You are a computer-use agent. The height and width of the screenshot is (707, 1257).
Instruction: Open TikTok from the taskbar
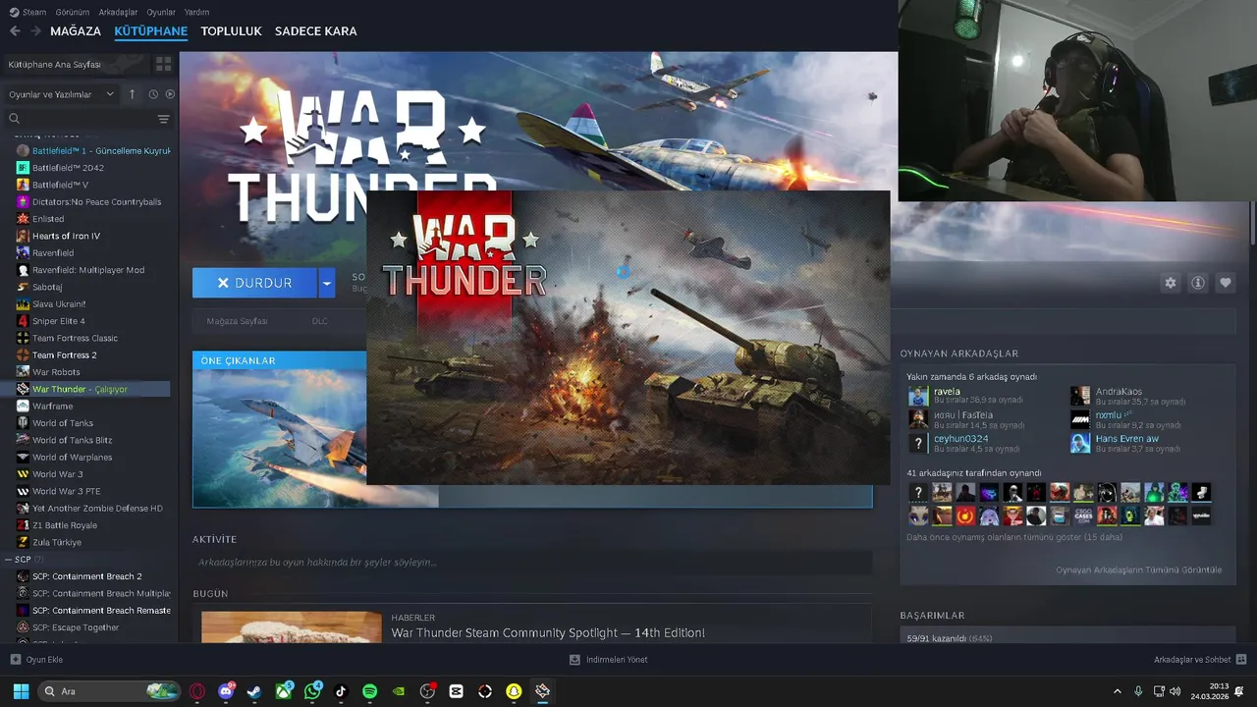click(341, 691)
